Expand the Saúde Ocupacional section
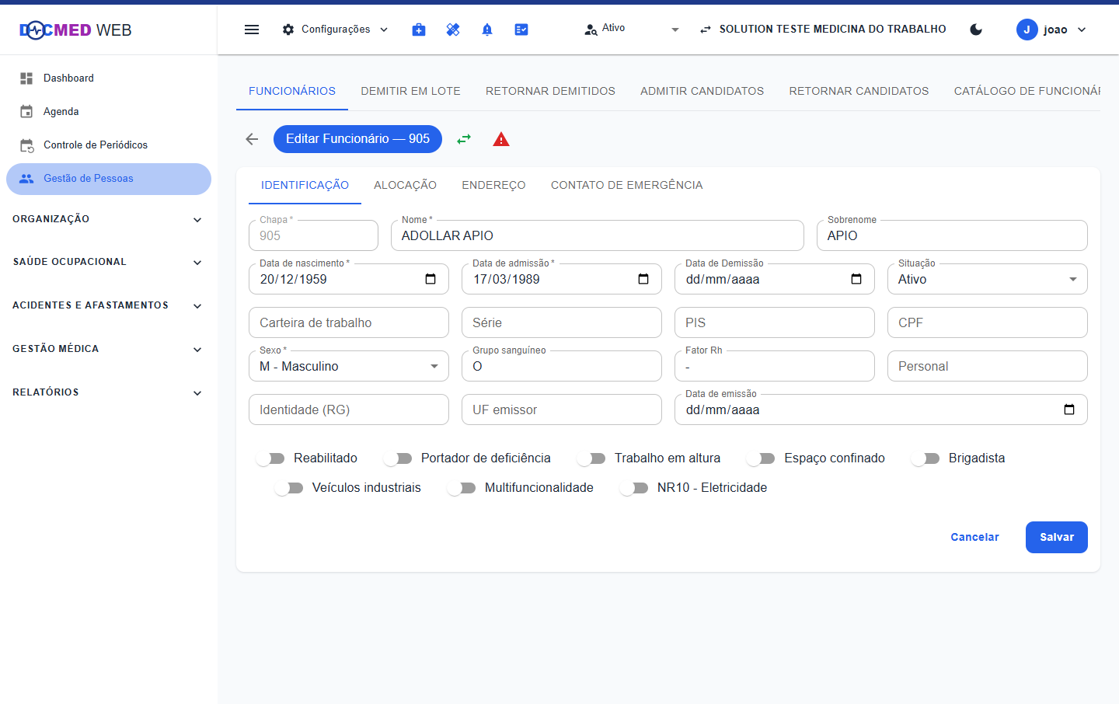The height and width of the screenshot is (704, 1119). pyautogui.click(x=107, y=262)
